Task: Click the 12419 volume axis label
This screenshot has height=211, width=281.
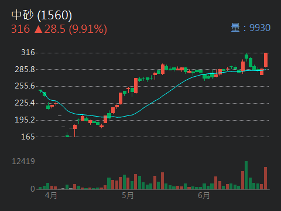Action: (23, 161)
